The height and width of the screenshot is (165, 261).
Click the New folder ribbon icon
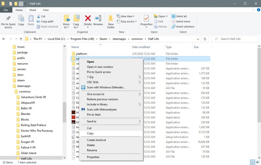(111, 22)
